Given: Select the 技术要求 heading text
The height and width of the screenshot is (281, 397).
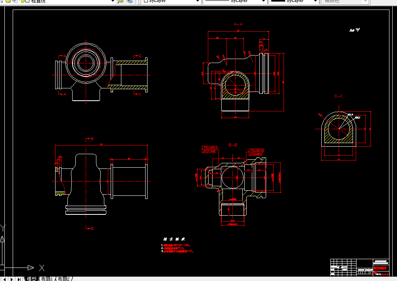Looking at the screenshot, I should click(174, 239).
